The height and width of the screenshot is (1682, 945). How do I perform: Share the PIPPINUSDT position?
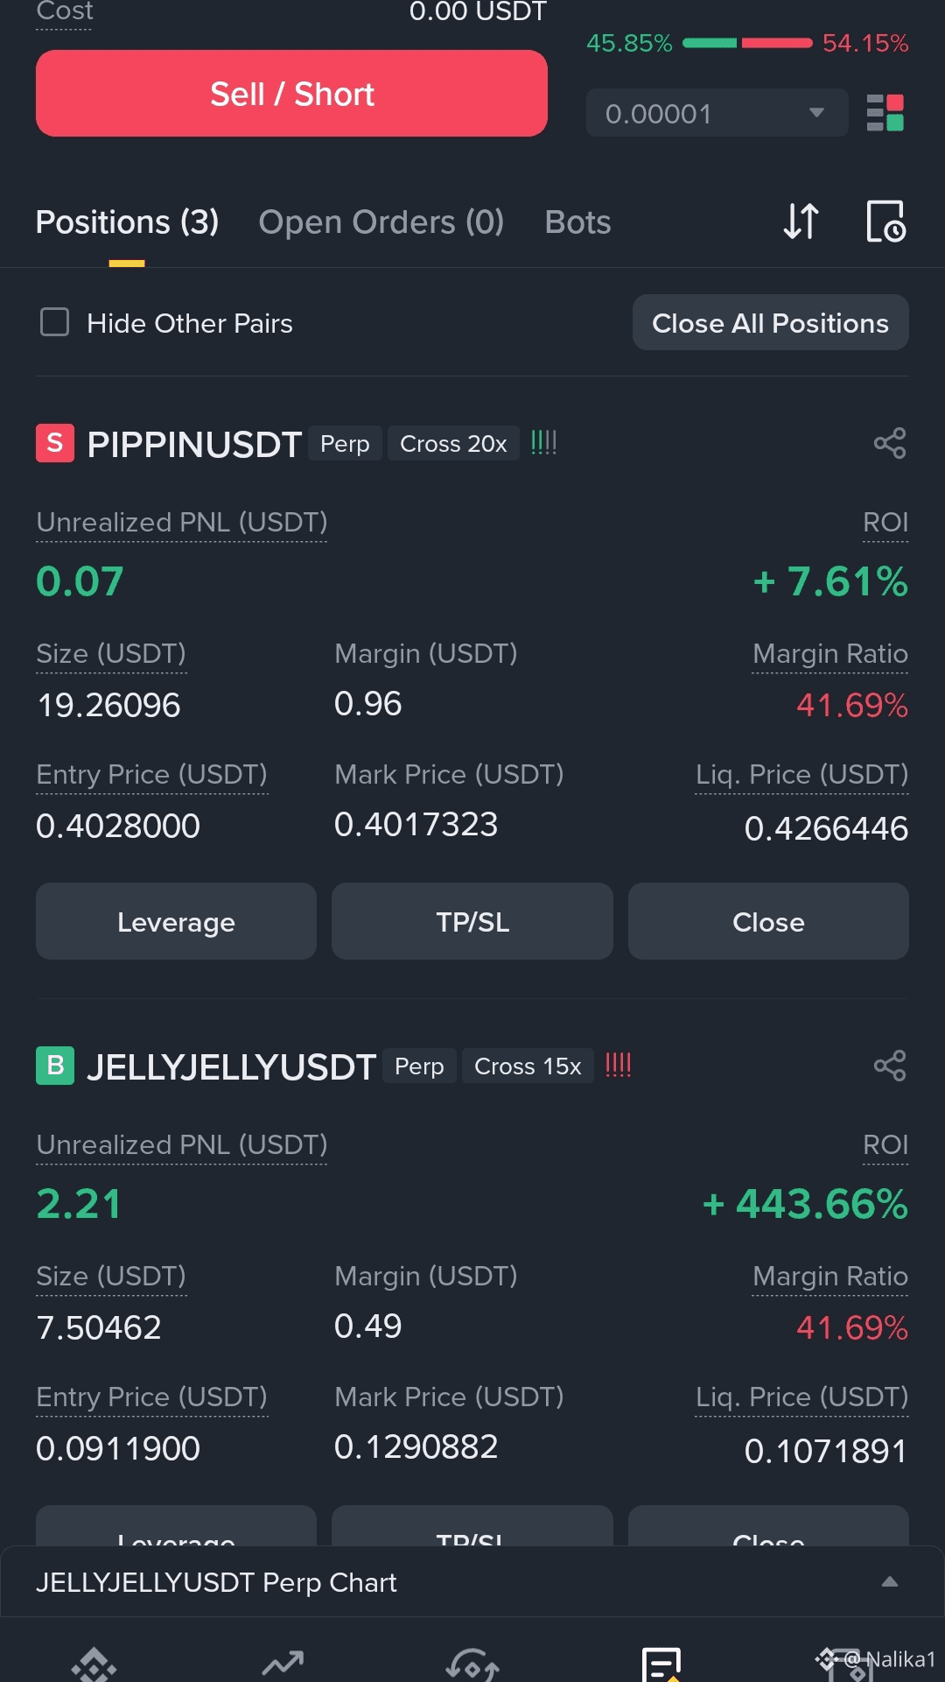coord(890,443)
